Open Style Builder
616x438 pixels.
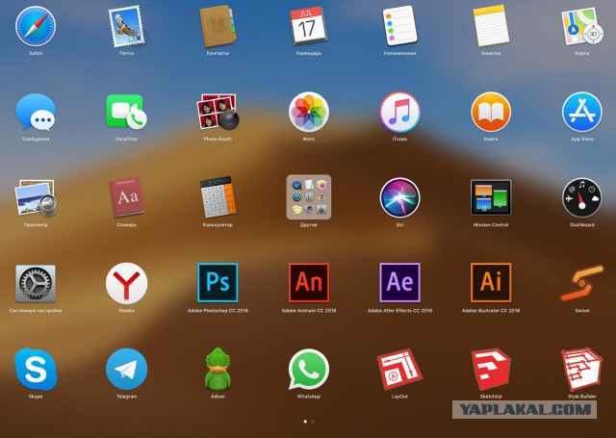pyautogui.click(x=581, y=370)
